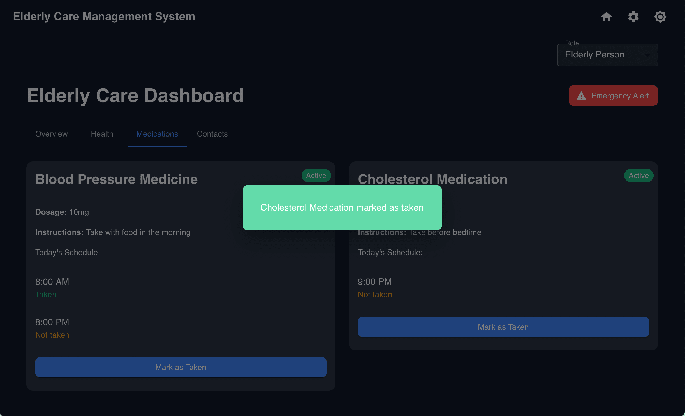The width and height of the screenshot is (685, 416).
Task: Click the 8:00 AM schedule time
Action: [52, 282]
